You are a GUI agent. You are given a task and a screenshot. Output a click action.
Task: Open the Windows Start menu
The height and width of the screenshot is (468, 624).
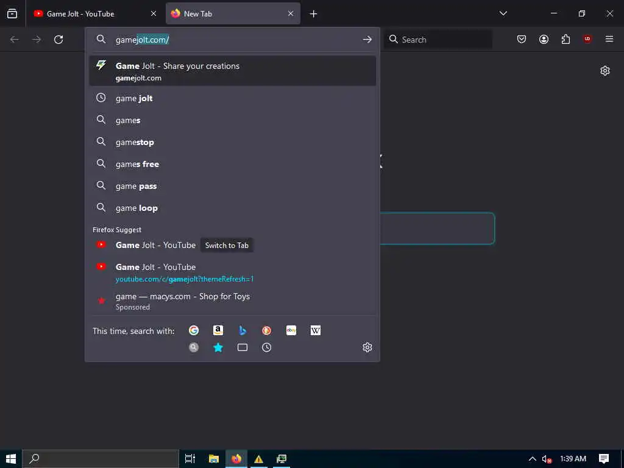pos(11,459)
